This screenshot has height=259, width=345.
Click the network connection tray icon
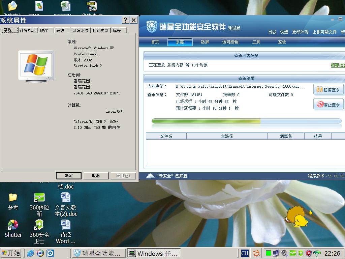(x=276, y=253)
